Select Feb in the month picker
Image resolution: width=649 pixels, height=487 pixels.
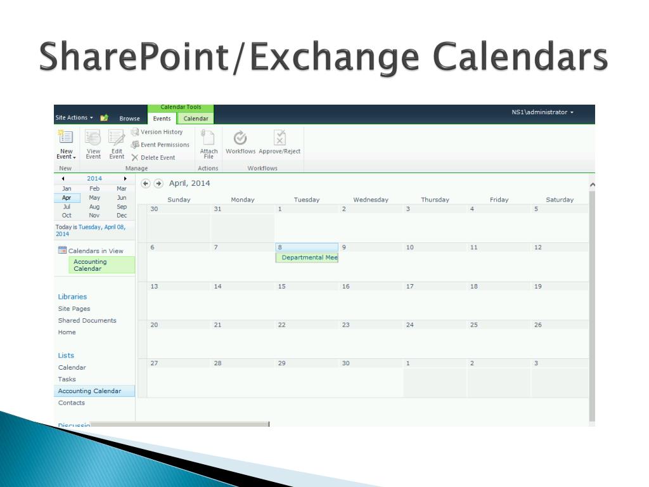[x=94, y=188]
